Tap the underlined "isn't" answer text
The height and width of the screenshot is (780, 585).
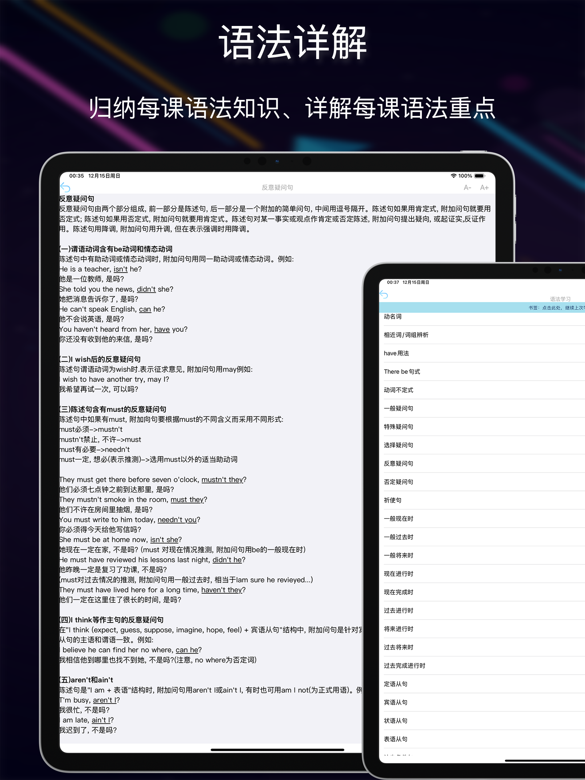(x=120, y=269)
